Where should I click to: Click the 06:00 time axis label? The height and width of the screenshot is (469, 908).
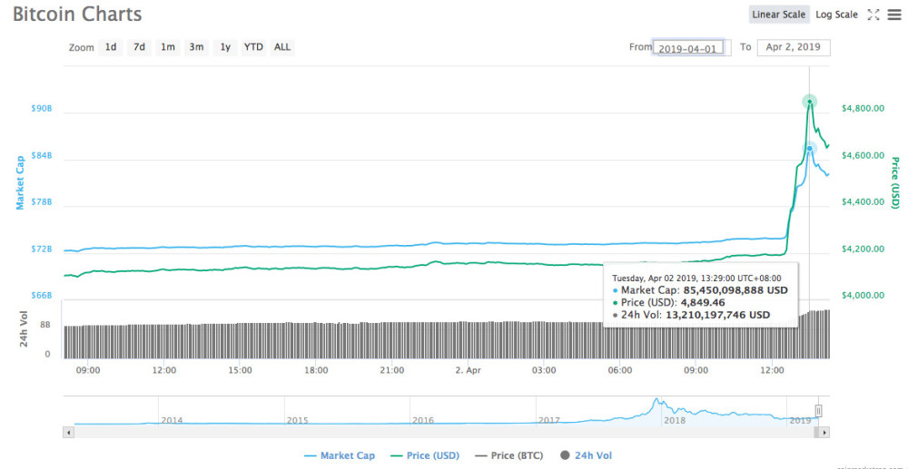(x=619, y=369)
